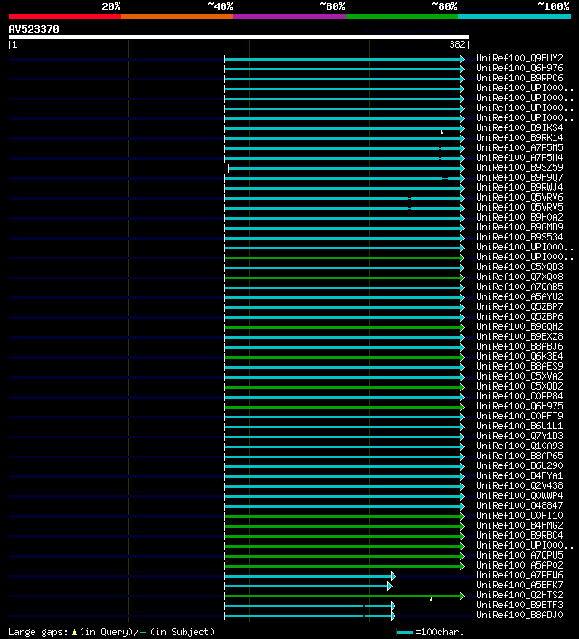Click the short cyan alignment bar for A5BFK7
The height and width of the screenshot is (639, 579).
[x=306, y=586]
